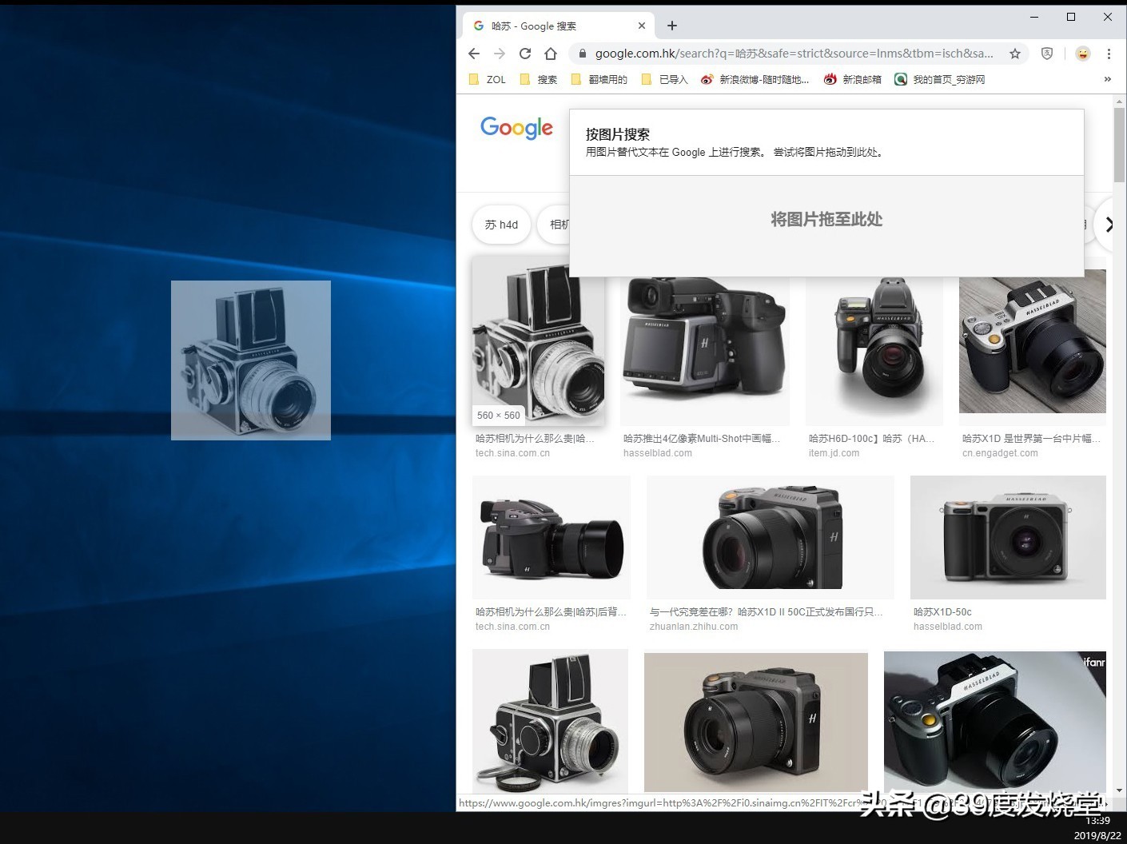Toggle the bookmark star in the address bar
Image resolution: width=1127 pixels, height=844 pixels.
coord(1015,54)
